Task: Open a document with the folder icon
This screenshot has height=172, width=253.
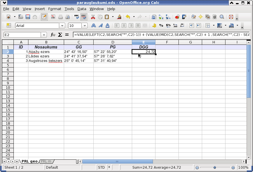Action: 21,17
